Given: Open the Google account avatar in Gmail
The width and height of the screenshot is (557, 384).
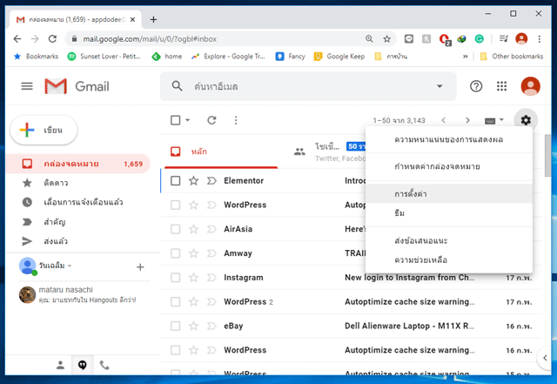Looking at the screenshot, I should (x=530, y=86).
